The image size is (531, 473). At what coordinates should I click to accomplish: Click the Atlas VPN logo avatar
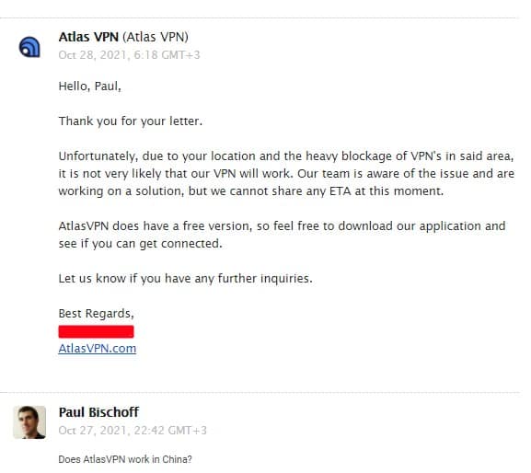(29, 47)
